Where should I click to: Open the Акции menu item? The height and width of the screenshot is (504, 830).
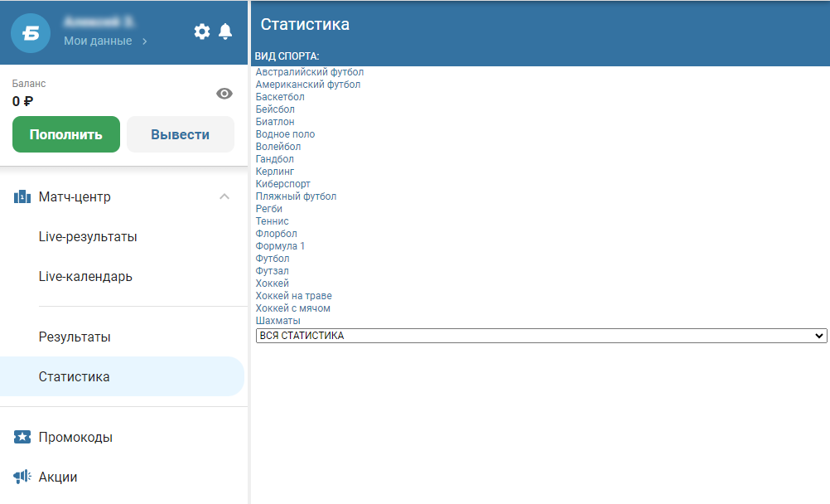(58, 477)
